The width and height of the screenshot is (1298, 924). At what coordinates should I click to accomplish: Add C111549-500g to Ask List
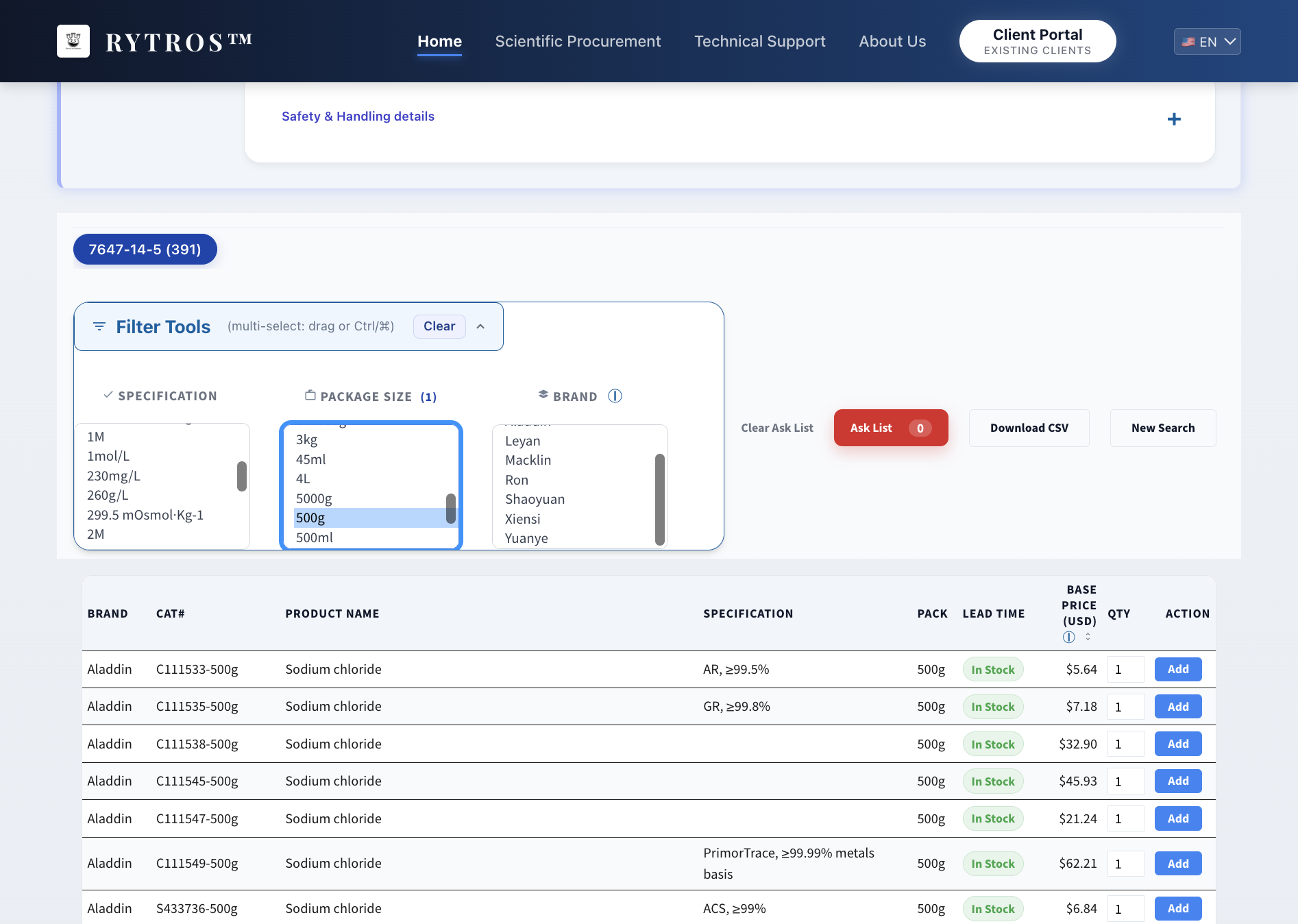pyautogui.click(x=1178, y=864)
